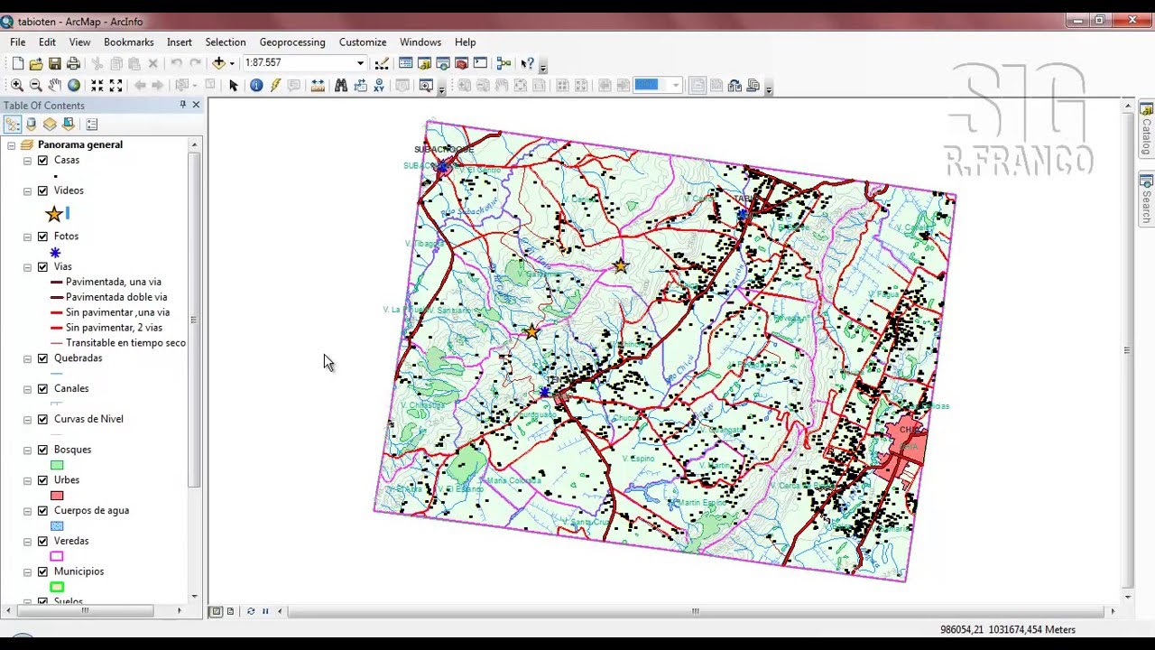Open the Catalog side tab
Image resolution: width=1155 pixels, height=650 pixels.
coord(1147,130)
